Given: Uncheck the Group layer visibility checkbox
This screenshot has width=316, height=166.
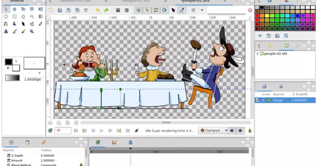Looking at the screenshot, I should pos(258,100).
